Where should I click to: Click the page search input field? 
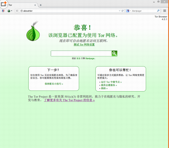click(x=81, y=53)
